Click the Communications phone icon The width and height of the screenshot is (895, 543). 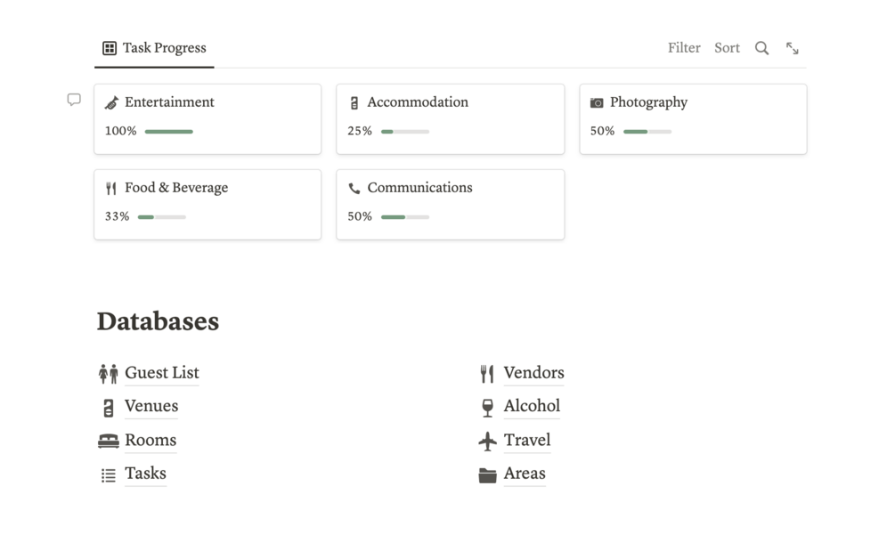tap(354, 189)
